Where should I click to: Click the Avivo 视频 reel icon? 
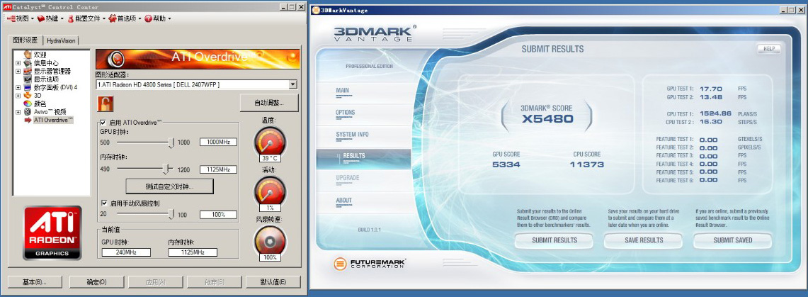pos(28,112)
